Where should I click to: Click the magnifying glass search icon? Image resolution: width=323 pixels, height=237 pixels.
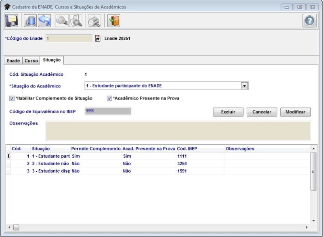click(x=62, y=21)
